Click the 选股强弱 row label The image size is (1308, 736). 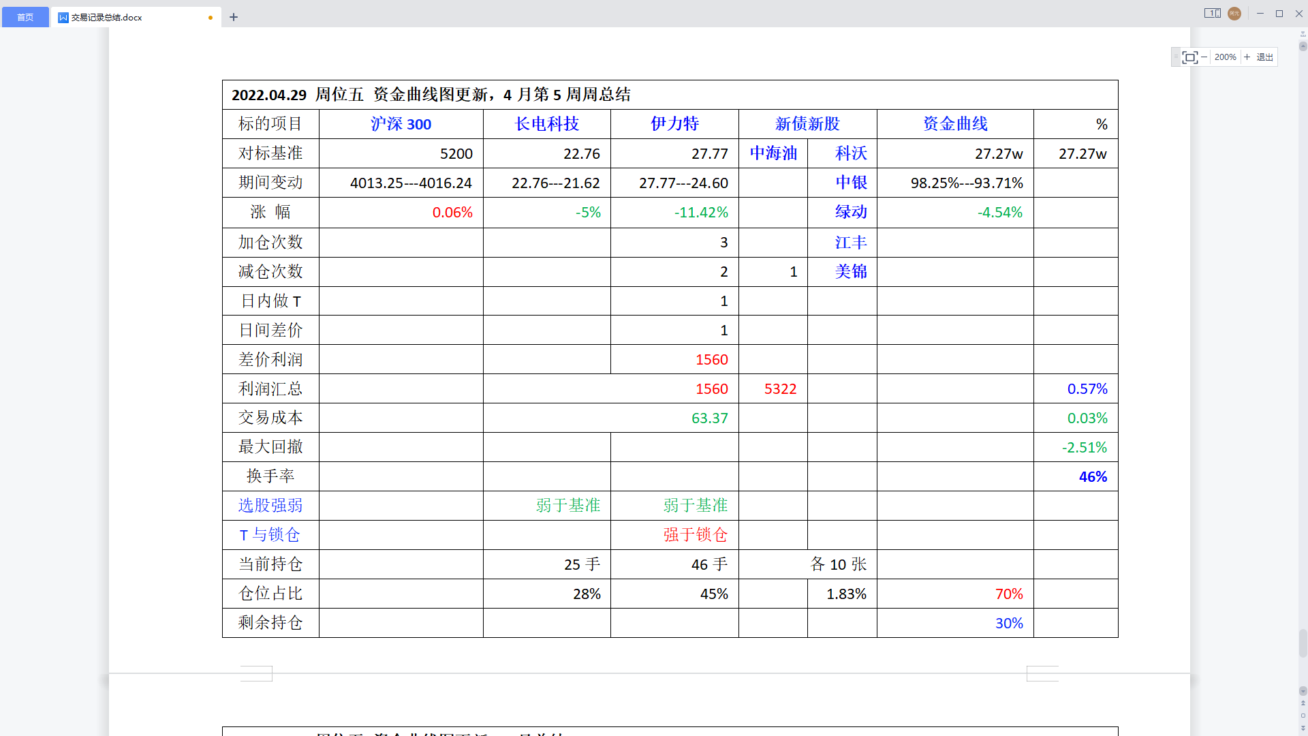tap(270, 506)
